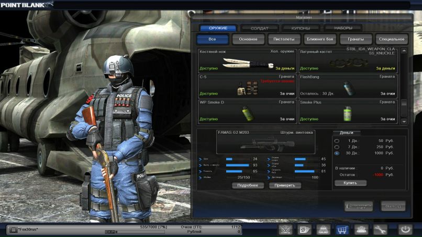Image resolution: width=422 pixels, height=237 pixels.
Task: Select the Костяной нож item
Action: pos(247,61)
